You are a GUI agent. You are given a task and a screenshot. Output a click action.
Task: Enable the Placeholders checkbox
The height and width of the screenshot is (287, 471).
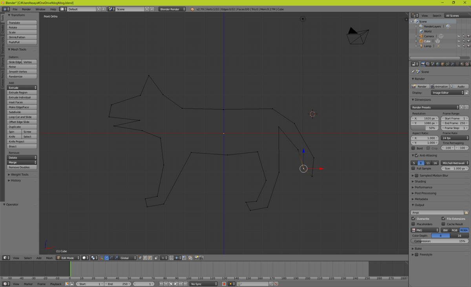click(x=413, y=224)
